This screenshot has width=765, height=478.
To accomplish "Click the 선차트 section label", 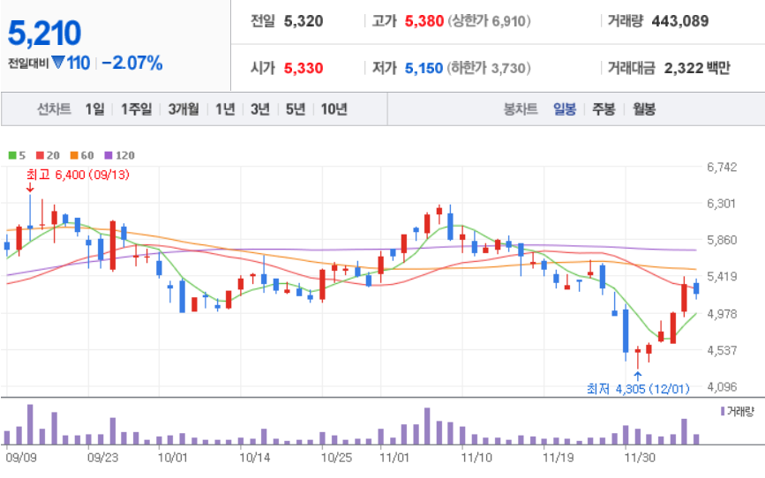I will (x=54, y=108).
